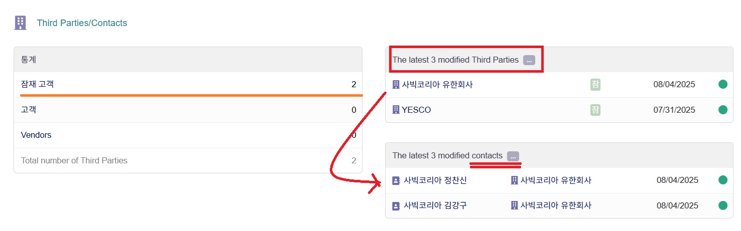
Task: Click green status dot for 사빅코리아 김강구
Action: pos(723,205)
